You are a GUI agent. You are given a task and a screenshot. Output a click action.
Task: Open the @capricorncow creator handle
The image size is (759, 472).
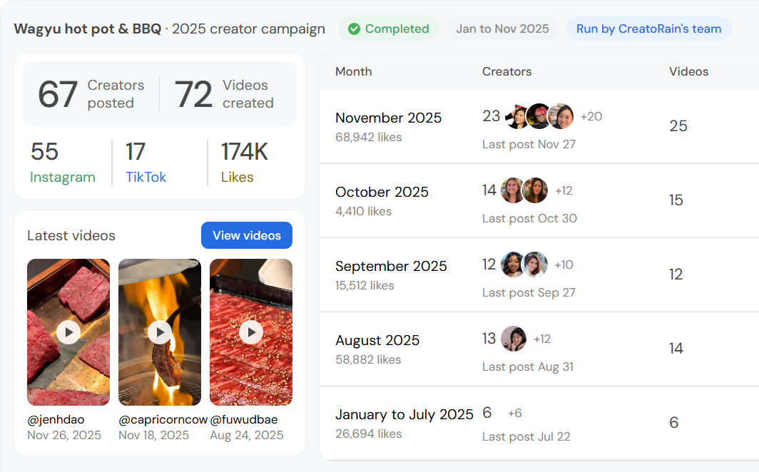click(x=163, y=420)
